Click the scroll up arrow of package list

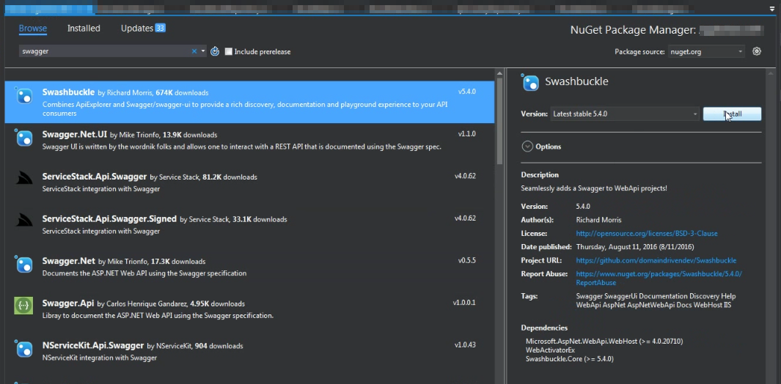pos(499,74)
